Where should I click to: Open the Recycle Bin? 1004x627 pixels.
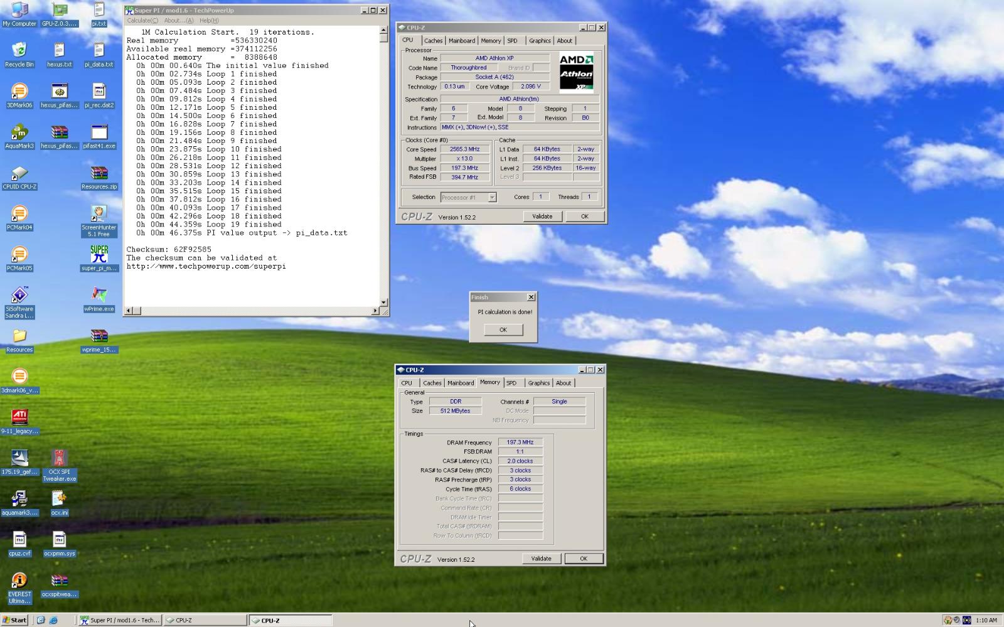tap(19, 55)
